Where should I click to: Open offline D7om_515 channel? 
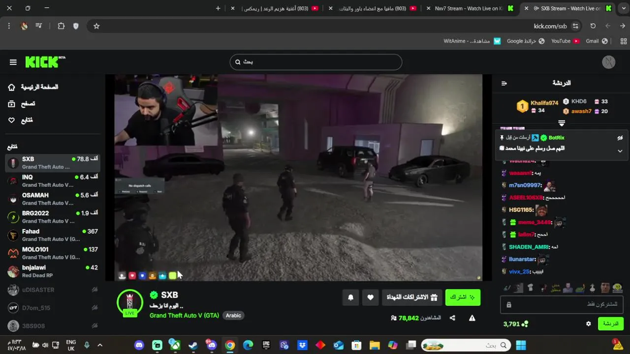pos(53,308)
